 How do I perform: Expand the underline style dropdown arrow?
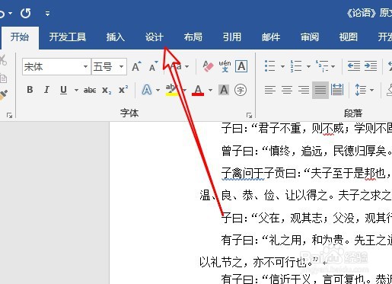click(76, 90)
